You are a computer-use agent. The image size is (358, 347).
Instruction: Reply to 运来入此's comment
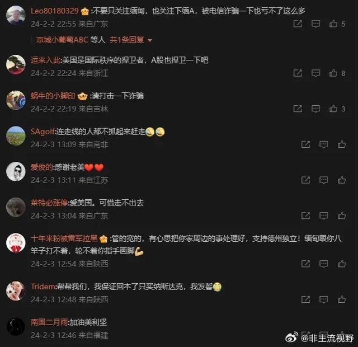click(x=315, y=73)
